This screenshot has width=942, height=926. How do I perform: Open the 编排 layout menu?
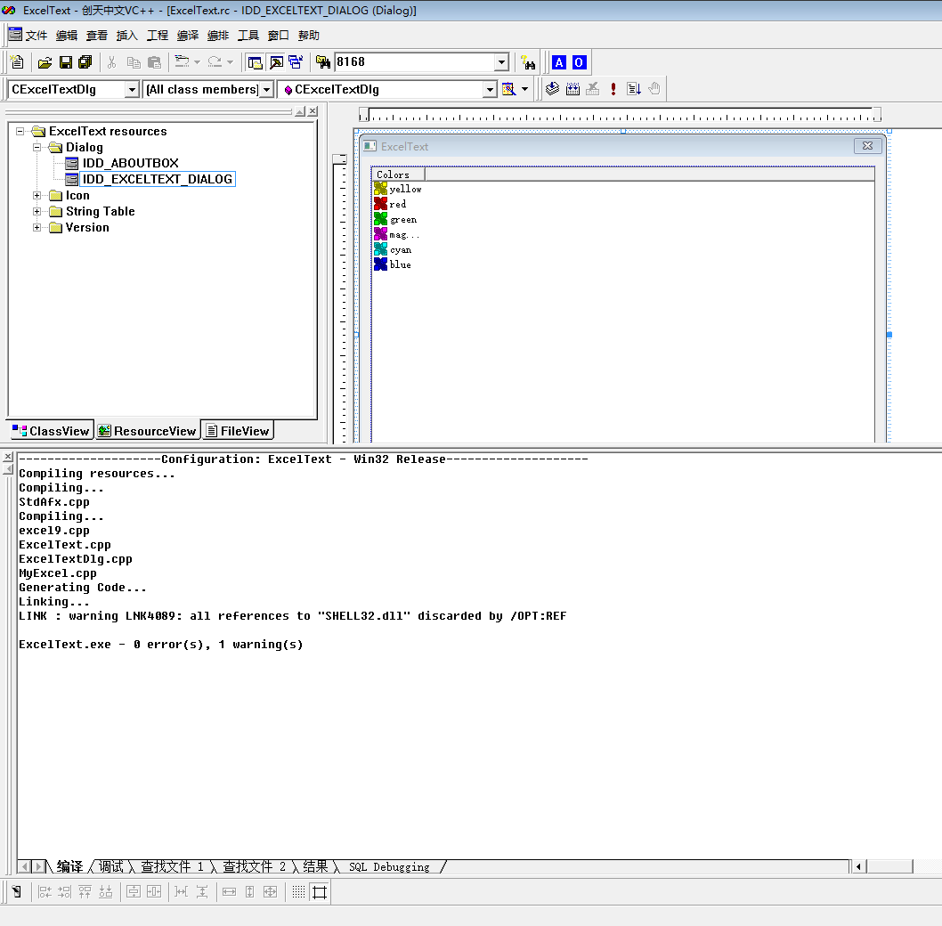[x=218, y=36]
